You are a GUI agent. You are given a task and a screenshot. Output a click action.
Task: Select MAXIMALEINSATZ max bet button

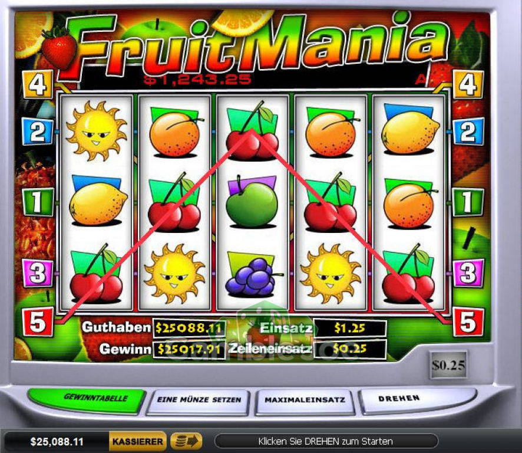(304, 401)
